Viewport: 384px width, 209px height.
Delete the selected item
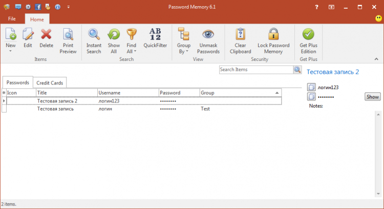pyautogui.click(x=46, y=38)
